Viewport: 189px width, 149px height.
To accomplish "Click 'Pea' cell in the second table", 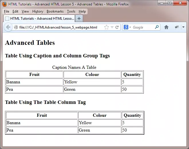I will [42, 130].
